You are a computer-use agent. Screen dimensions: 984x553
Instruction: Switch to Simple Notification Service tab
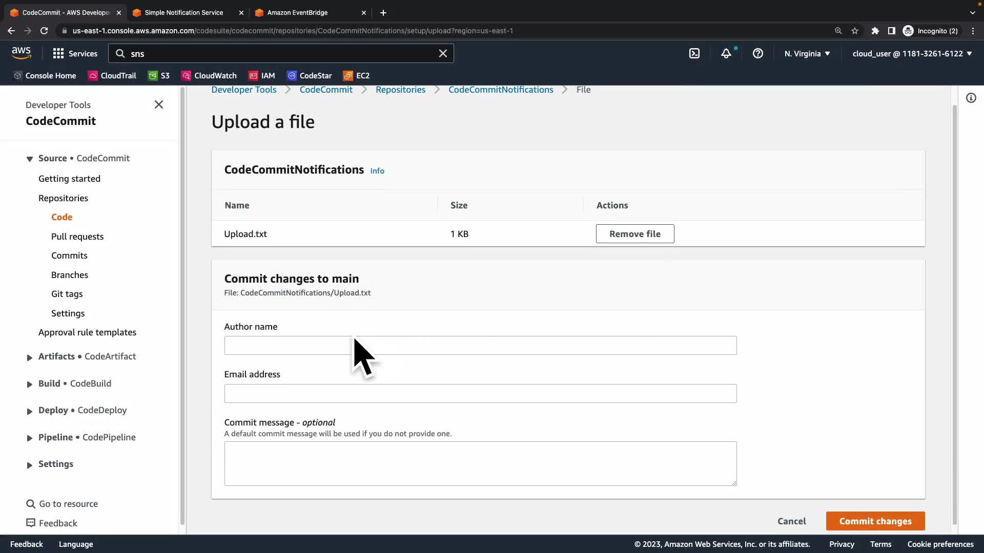click(x=183, y=12)
